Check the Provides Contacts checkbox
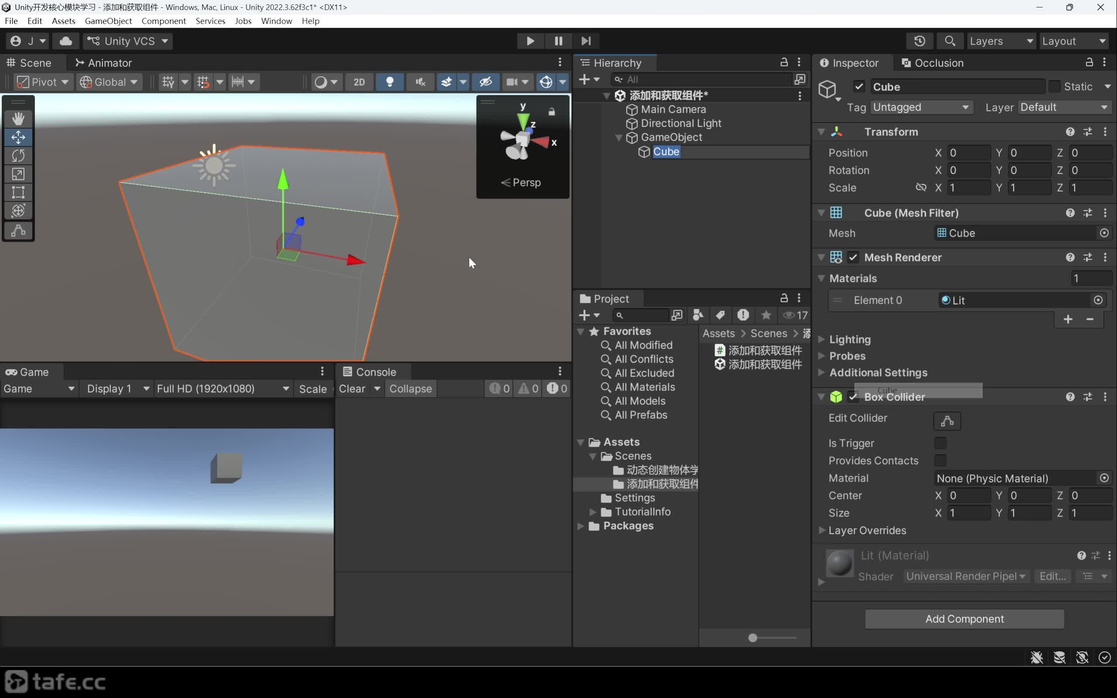Image resolution: width=1117 pixels, height=698 pixels. 940,461
